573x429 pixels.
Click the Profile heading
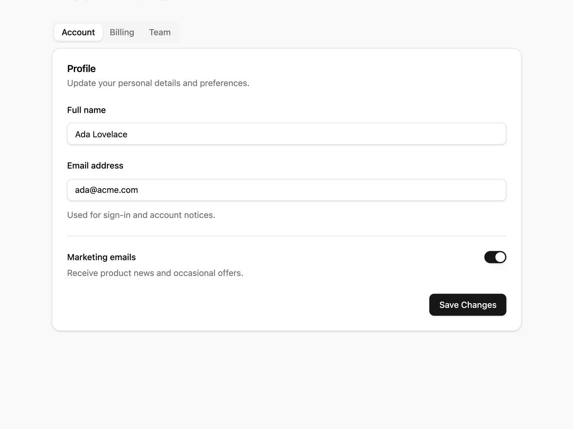point(81,68)
